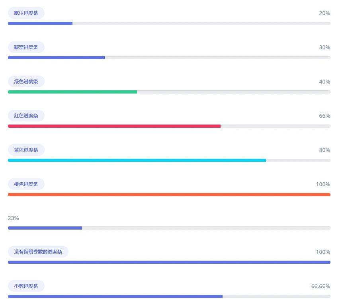Click the full orange progress bar
The width and height of the screenshot is (340, 306).
[x=169, y=195]
